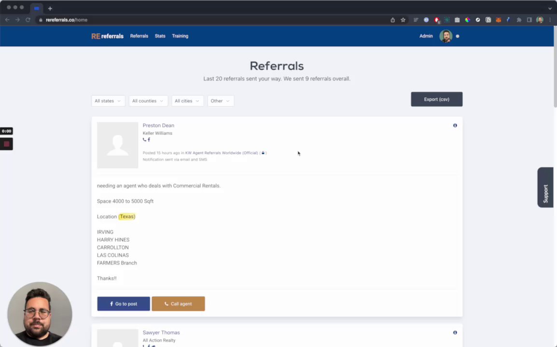The width and height of the screenshot is (557, 347).
Task: Toggle the browser side panel icon
Action: [529, 20]
